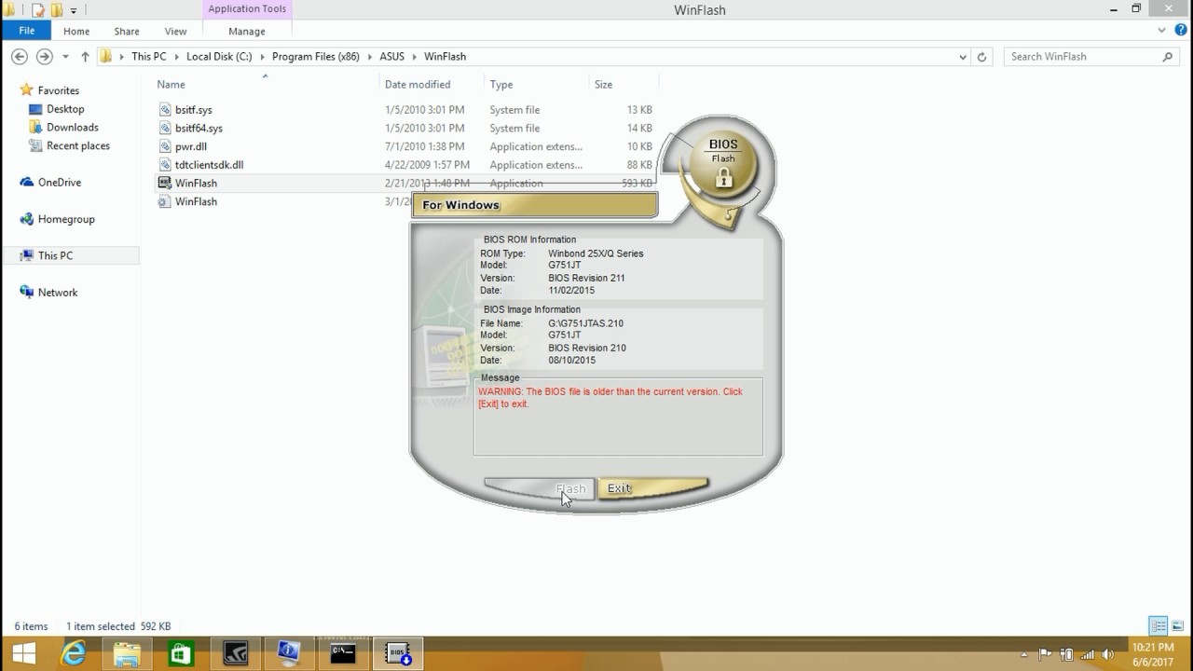Select Network in the navigation pane
This screenshot has height=671, width=1193.
pyautogui.click(x=58, y=293)
